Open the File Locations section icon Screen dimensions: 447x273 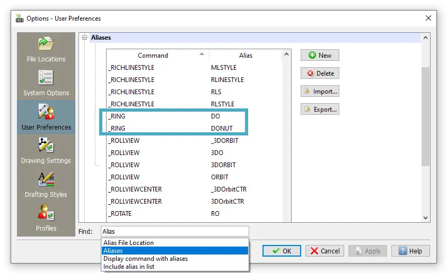pos(46,44)
